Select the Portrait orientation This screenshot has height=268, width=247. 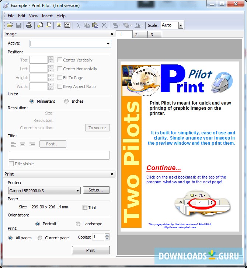coord(38,224)
